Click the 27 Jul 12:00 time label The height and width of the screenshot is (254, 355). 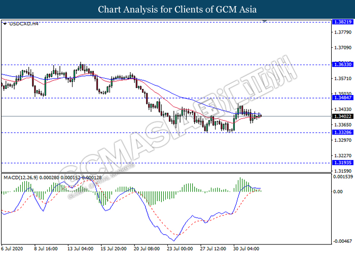(x=213, y=249)
